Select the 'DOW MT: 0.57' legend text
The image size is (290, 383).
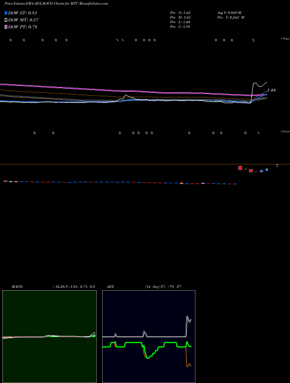click(23, 20)
